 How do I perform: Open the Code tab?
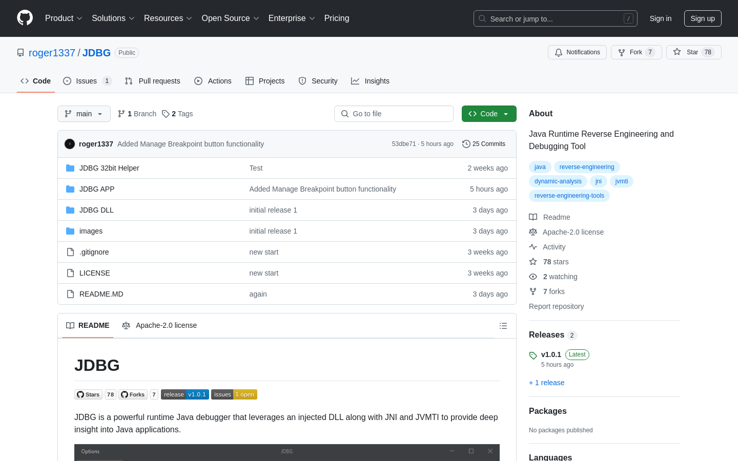coord(36,81)
